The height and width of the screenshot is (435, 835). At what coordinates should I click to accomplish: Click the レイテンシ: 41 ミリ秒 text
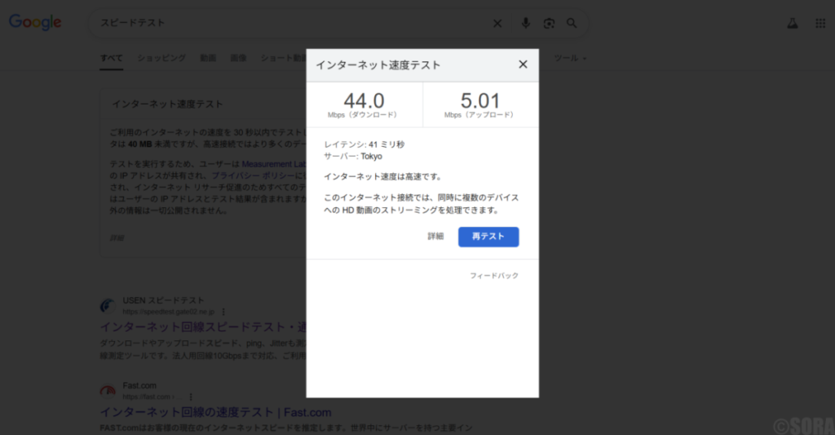point(364,144)
